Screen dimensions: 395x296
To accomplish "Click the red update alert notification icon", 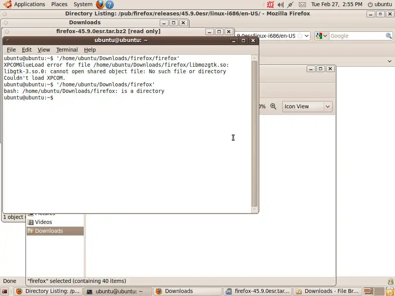I will 270,4.
